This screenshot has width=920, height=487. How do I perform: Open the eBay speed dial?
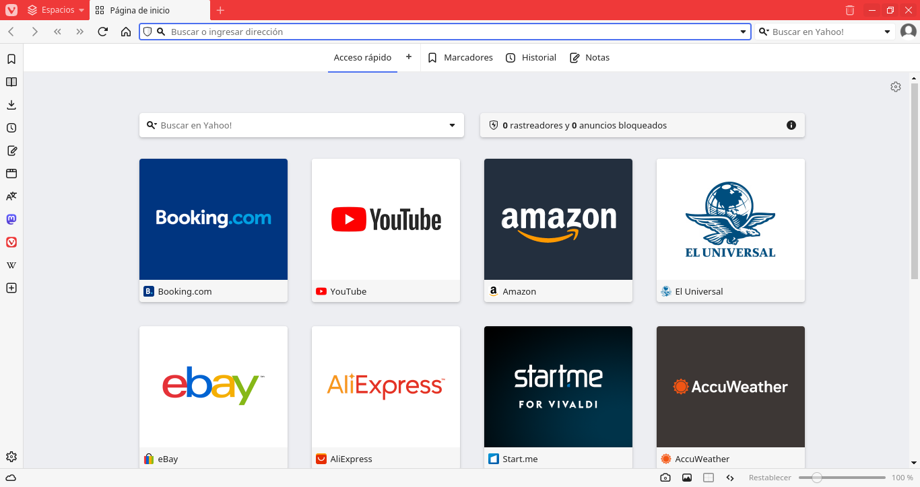[213, 397]
